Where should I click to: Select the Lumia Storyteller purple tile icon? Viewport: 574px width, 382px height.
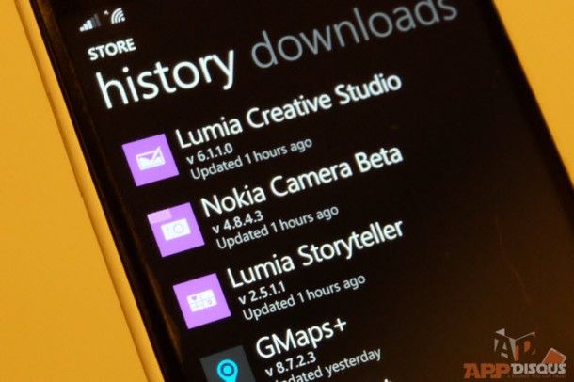click(x=201, y=301)
